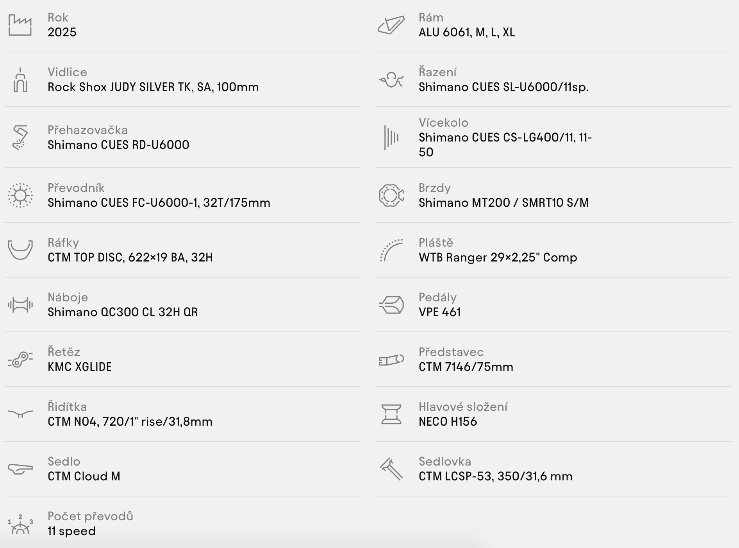
Task: Select the 11 speed value
Action: click(71, 531)
